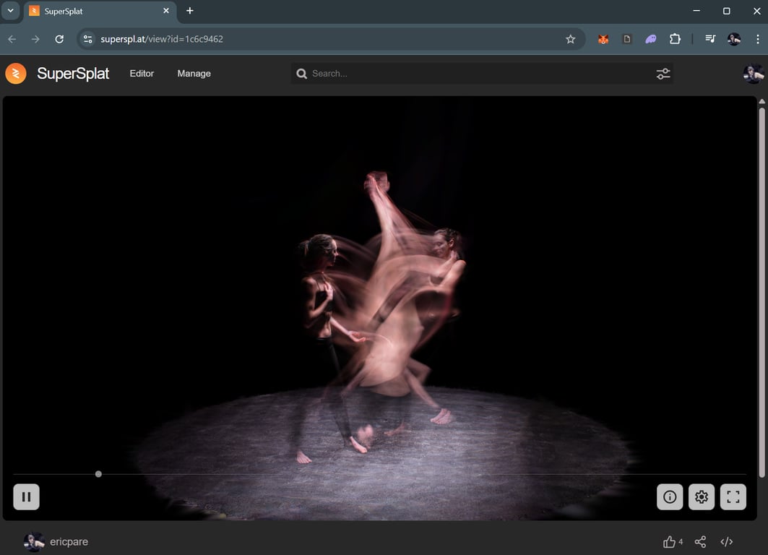Like this splat with thumbs up

click(x=669, y=542)
